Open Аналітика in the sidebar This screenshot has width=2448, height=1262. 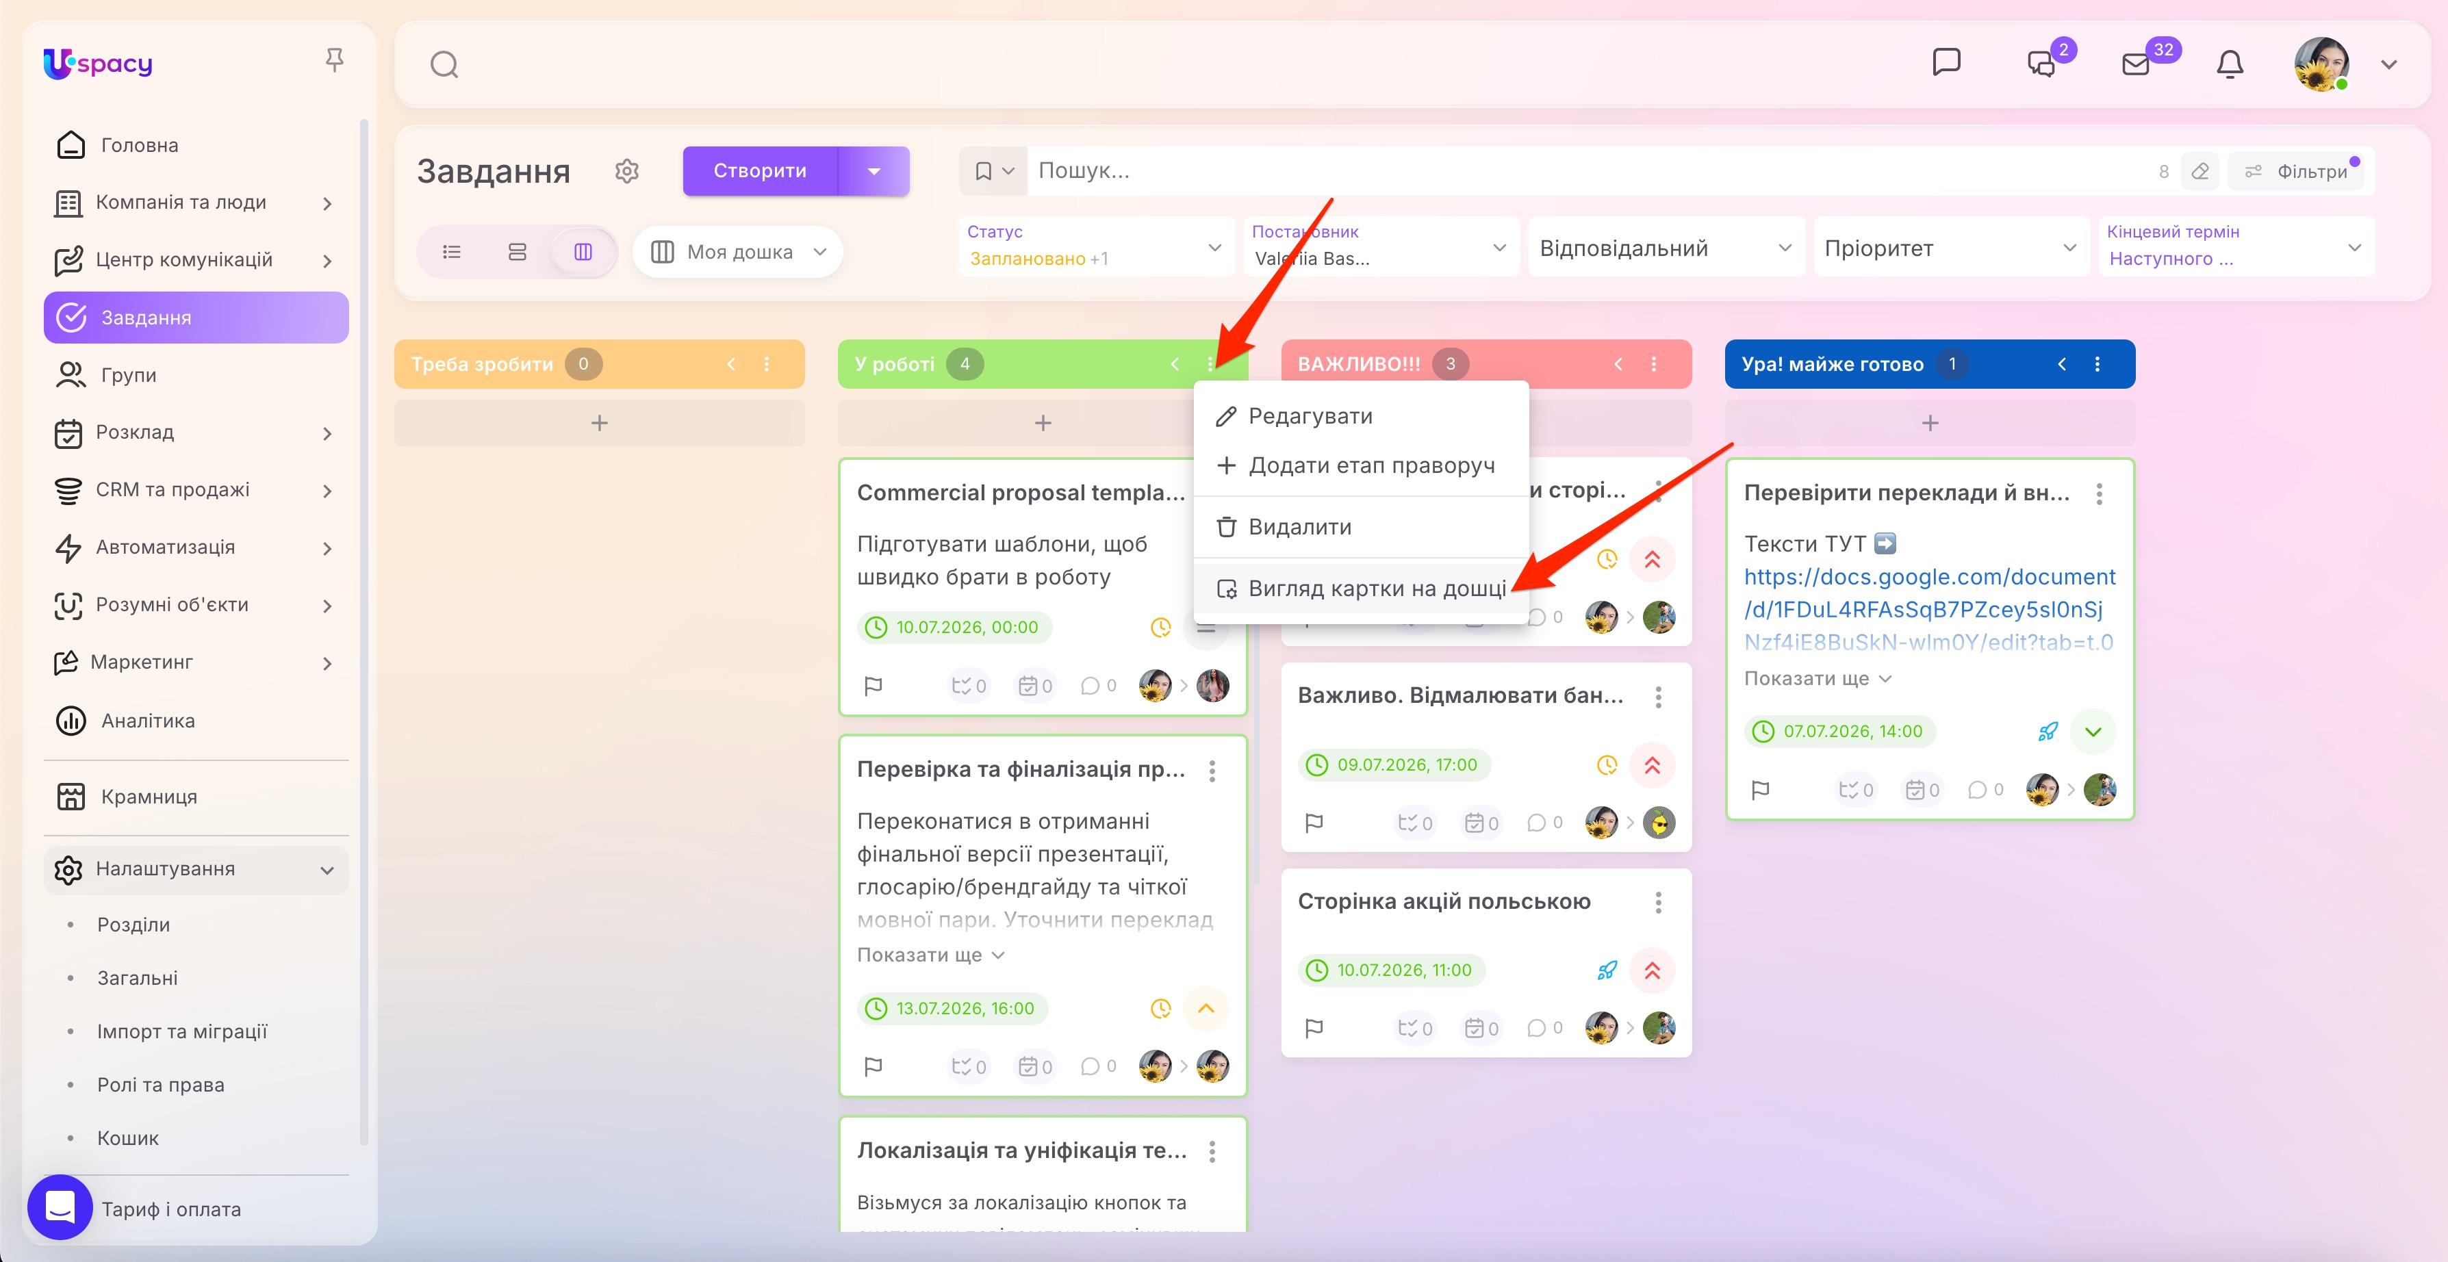(x=196, y=721)
